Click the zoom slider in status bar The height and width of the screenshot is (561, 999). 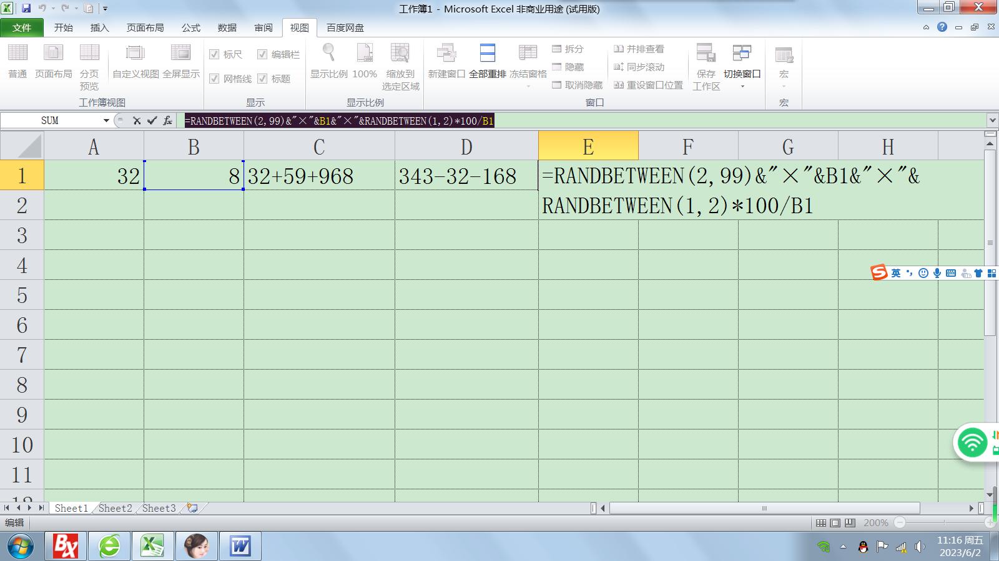(944, 523)
